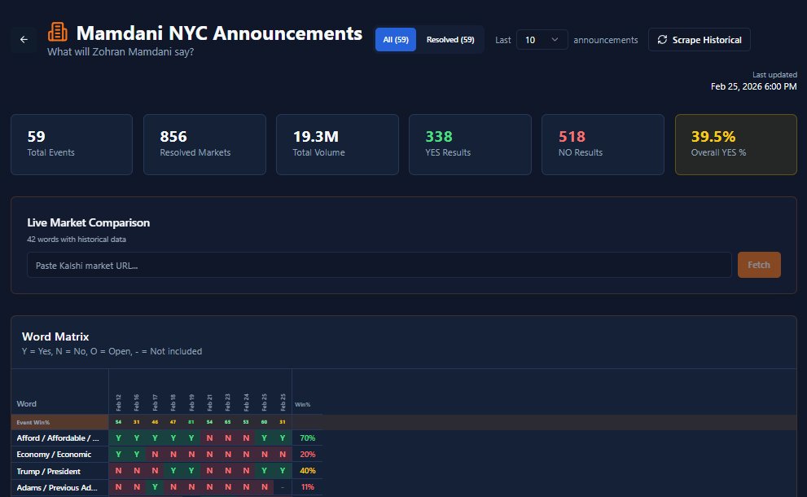807x497 pixels.
Task: Click the Economy / Economic row label
Action: tap(54, 455)
